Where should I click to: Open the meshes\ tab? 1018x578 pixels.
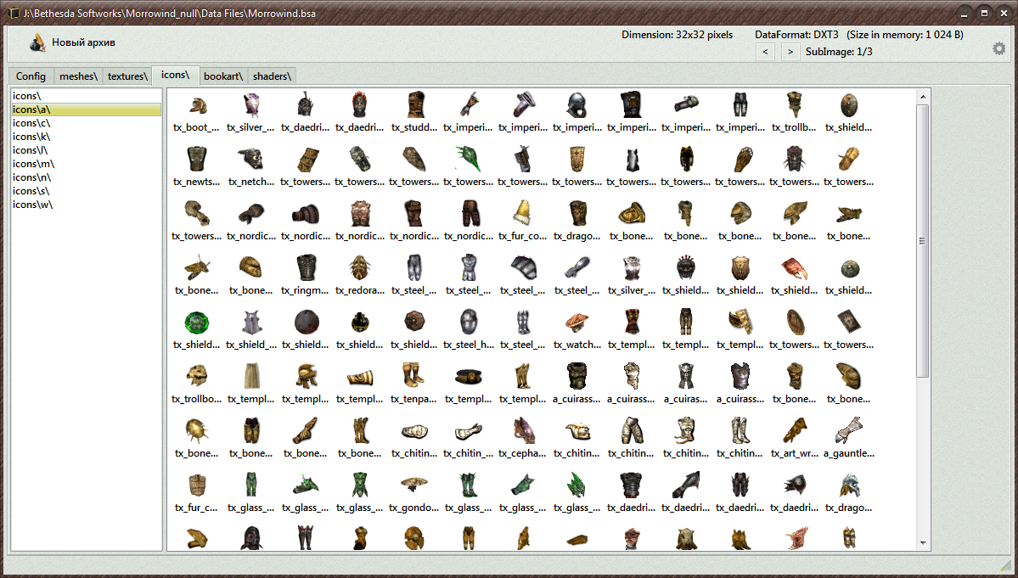coord(78,76)
